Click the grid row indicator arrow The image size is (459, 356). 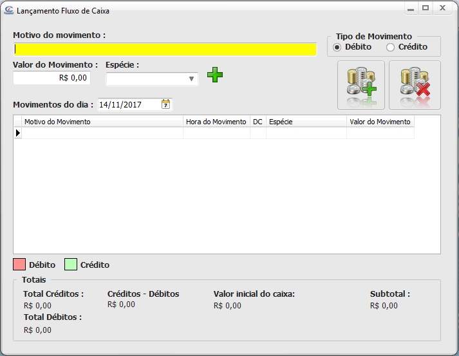[x=17, y=133]
